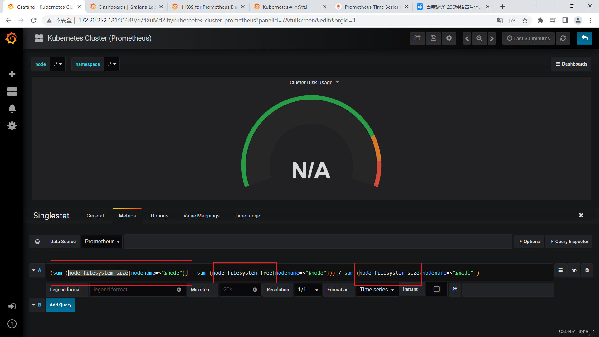
Task: Click Kubernetes Cluster (Prometheus) dashboard title
Action: [100, 38]
